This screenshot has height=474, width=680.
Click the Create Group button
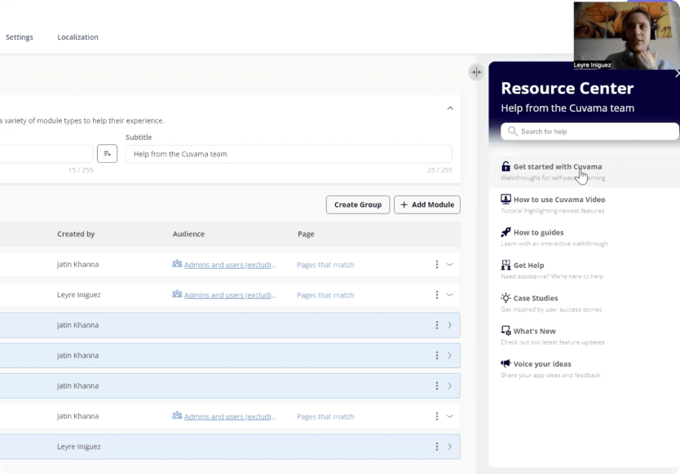(357, 204)
